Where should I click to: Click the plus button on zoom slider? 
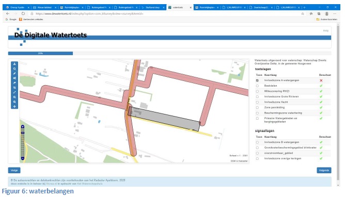(x=23, y=127)
